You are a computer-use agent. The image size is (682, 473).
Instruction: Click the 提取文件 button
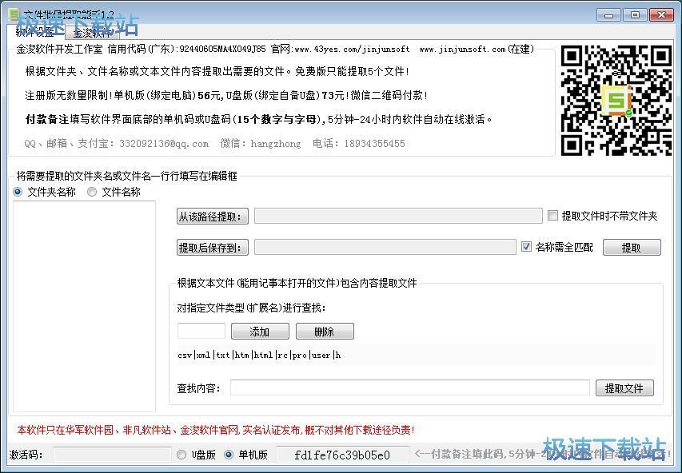[624, 388]
